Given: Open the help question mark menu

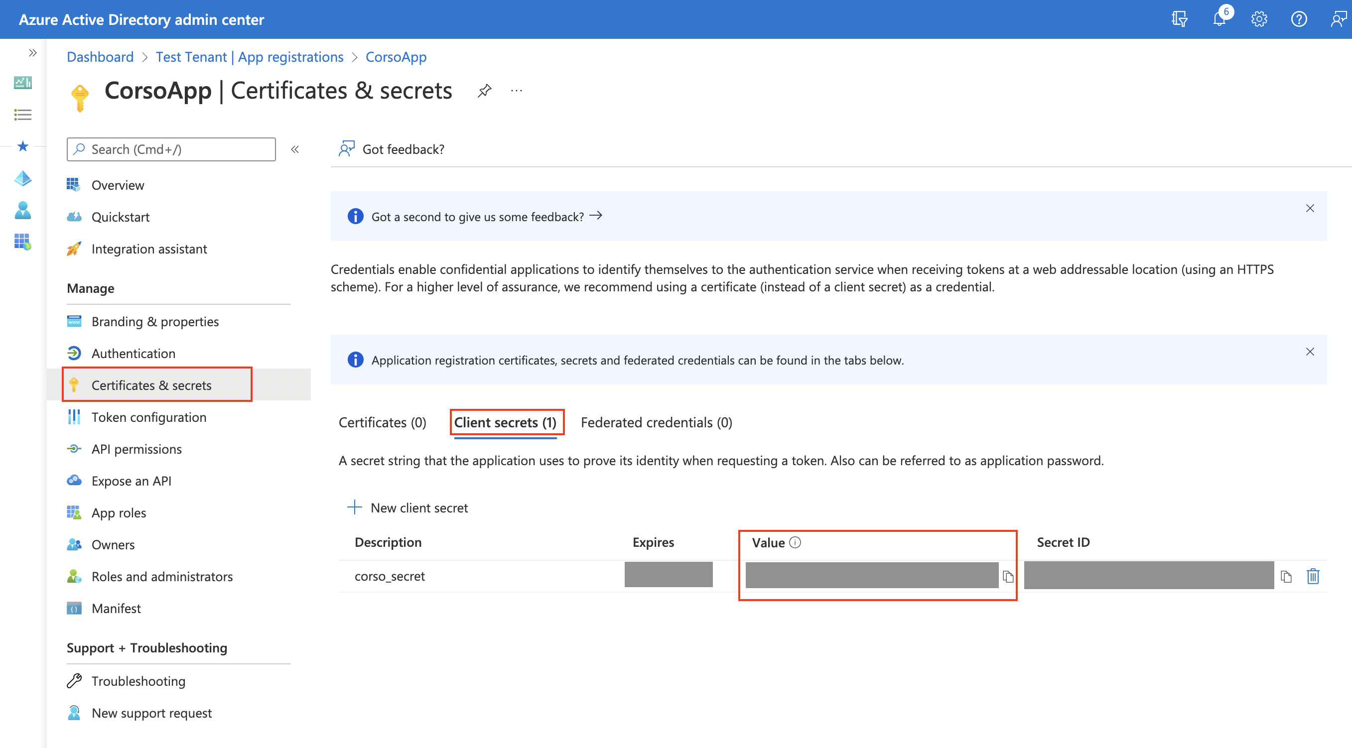Looking at the screenshot, I should pos(1299,19).
